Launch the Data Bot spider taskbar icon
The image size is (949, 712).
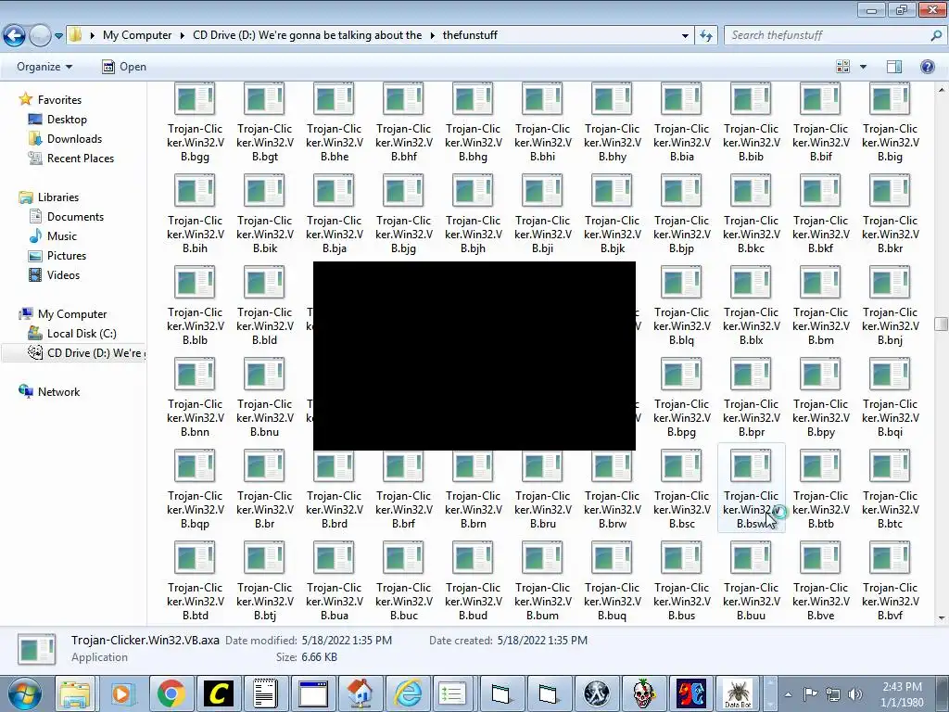738,693
